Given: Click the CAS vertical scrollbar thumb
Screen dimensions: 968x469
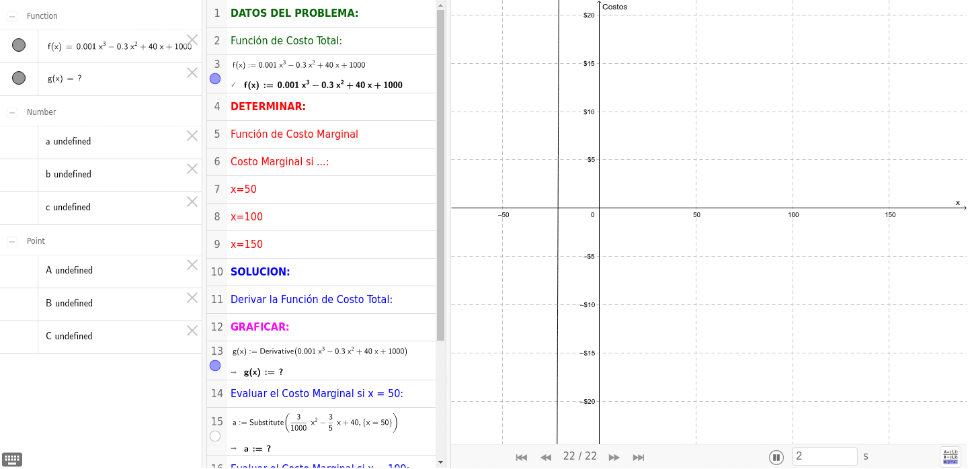Looking at the screenshot, I should coord(440,175).
